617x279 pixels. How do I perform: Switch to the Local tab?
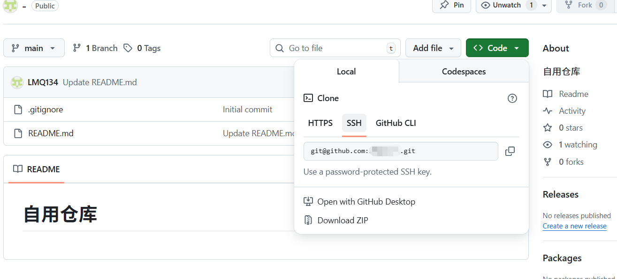[346, 72]
